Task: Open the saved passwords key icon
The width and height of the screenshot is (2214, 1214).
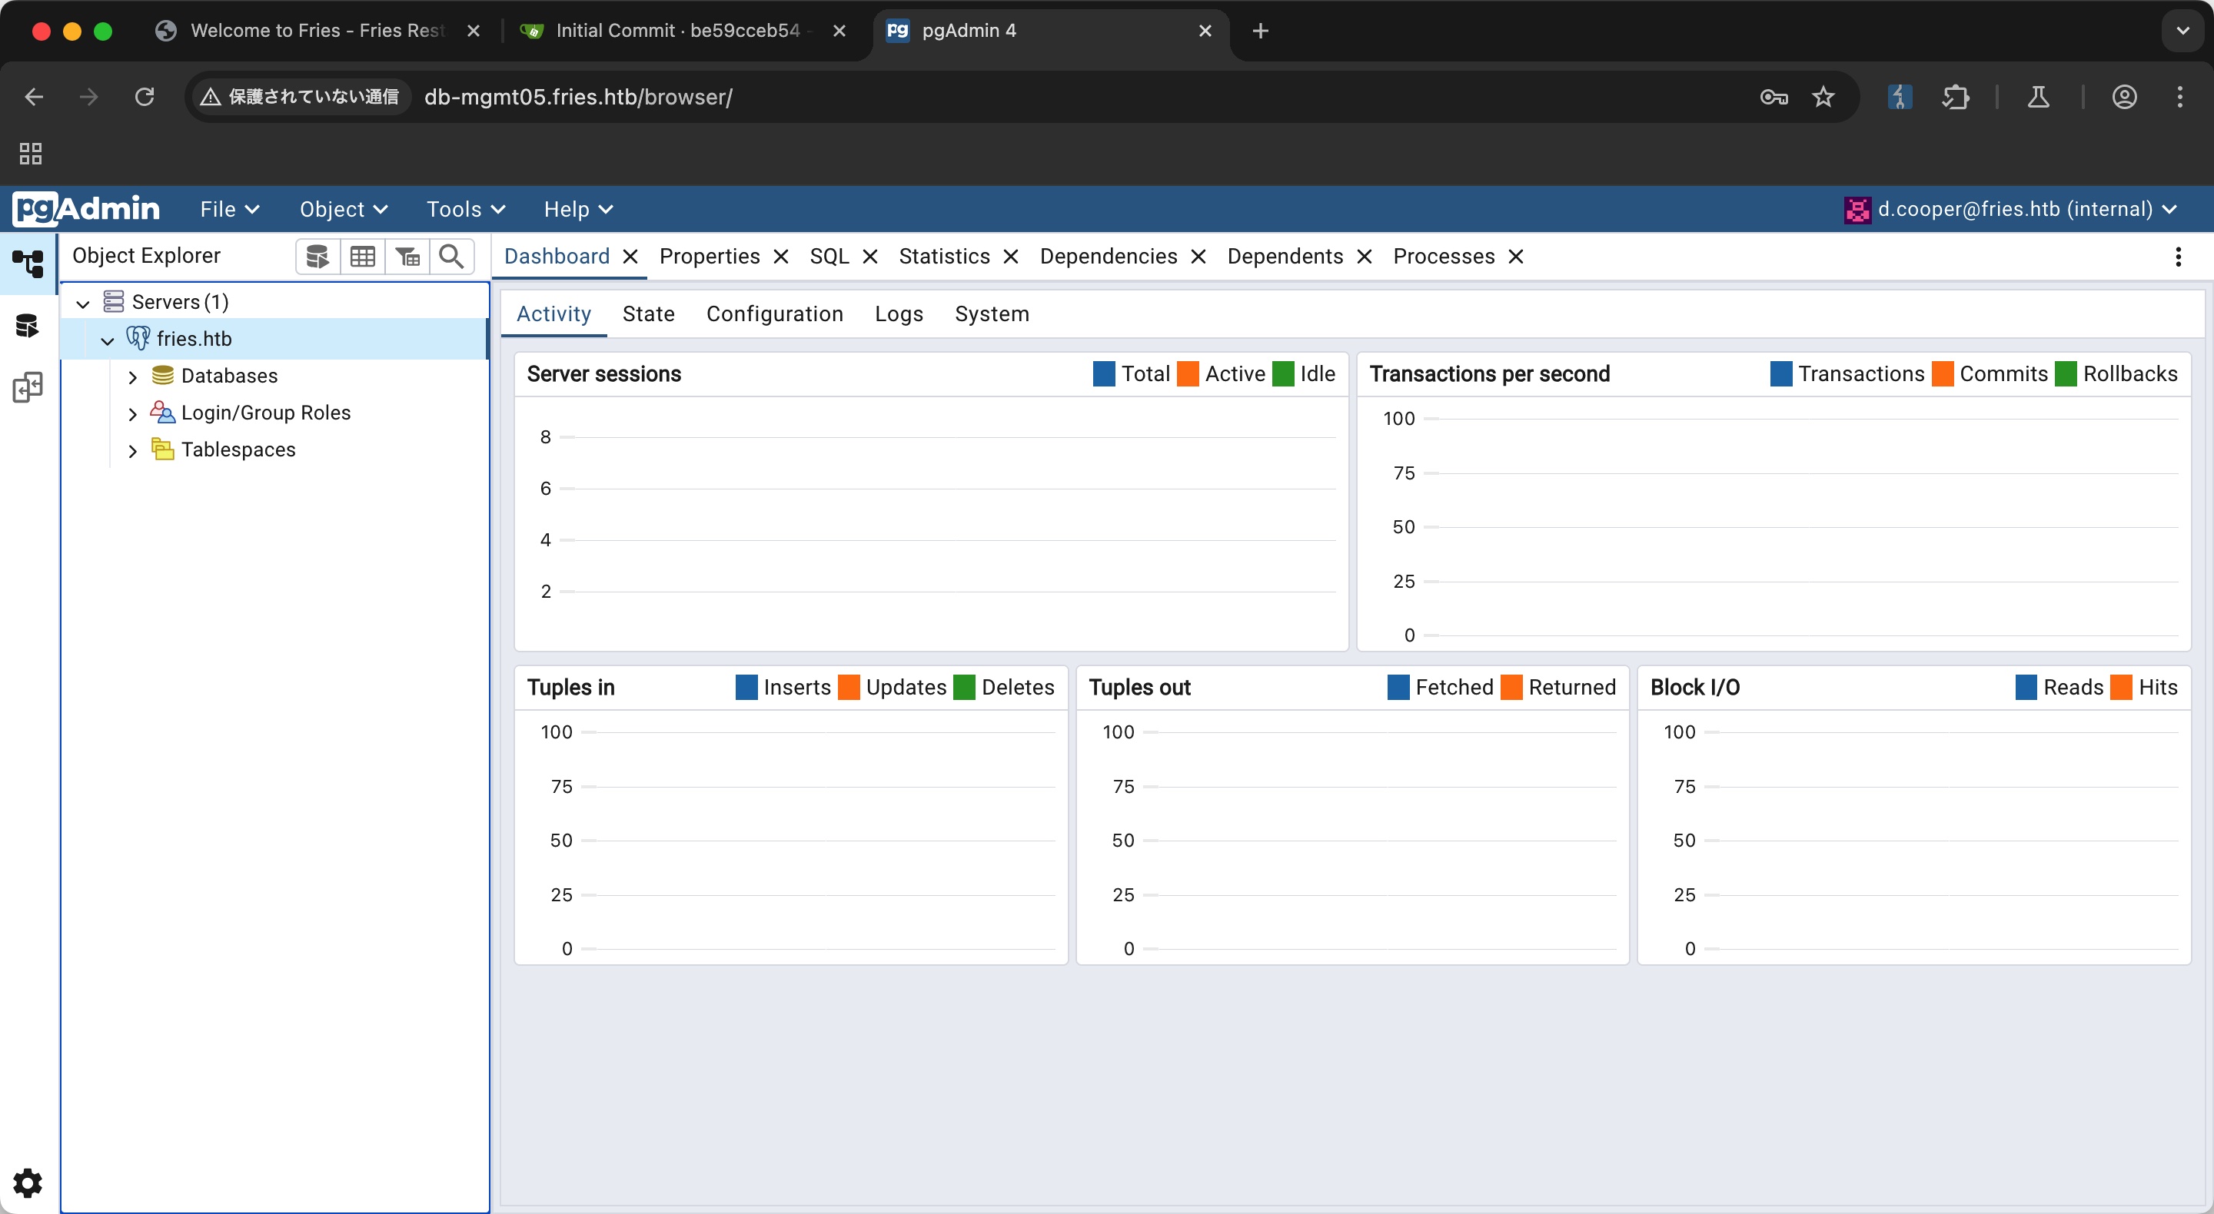Action: [x=1774, y=97]
